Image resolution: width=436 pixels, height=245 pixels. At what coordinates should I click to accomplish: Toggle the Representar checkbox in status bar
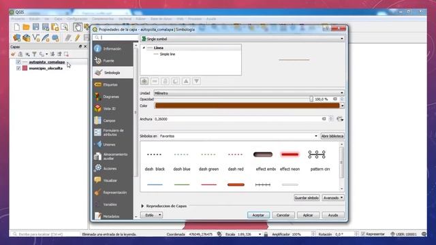click(363, 234)
